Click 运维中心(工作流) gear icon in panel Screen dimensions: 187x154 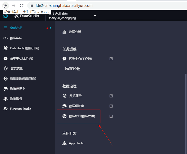[x=64, y=59]
